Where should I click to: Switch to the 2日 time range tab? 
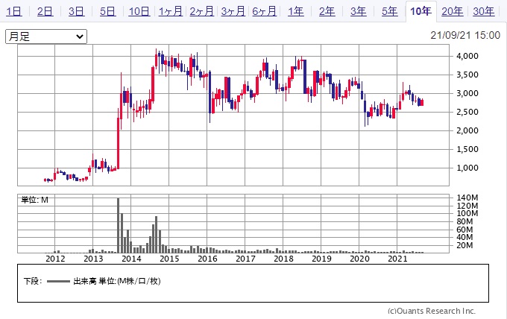[45, 12]
